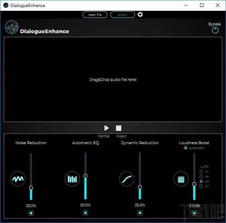Select the -23 LUFS option
Image resolution: width=226 pixels, height=223 pixels.
coord(201,181)
